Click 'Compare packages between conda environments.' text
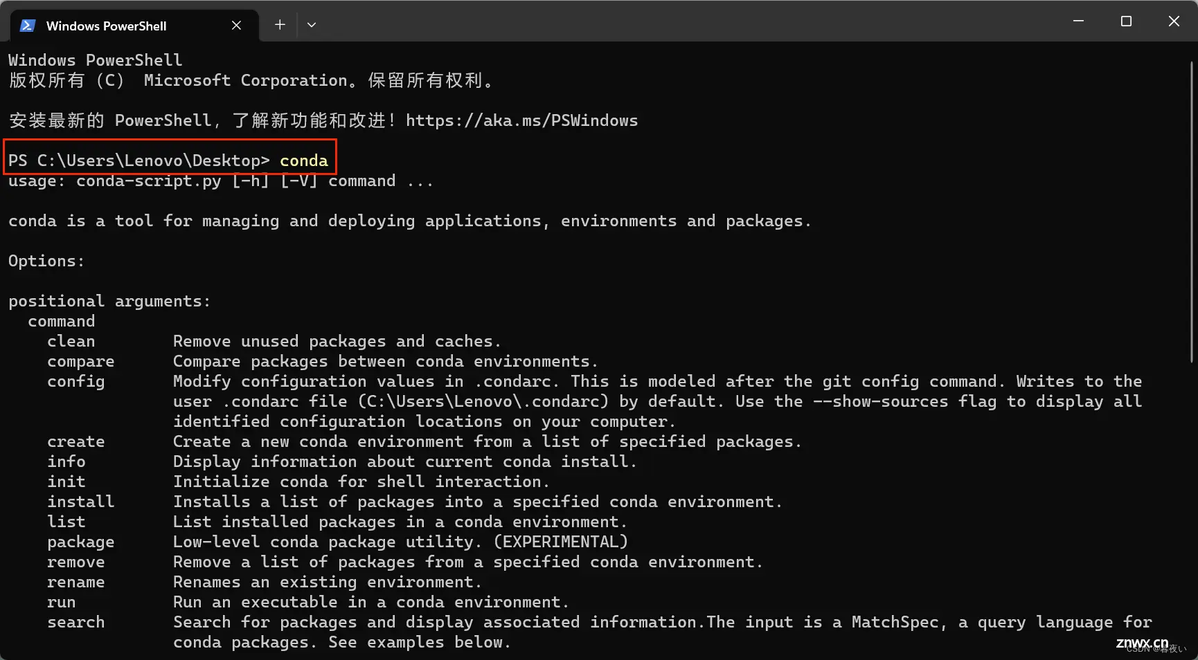The image size is (1198, 660). (x=385, y=362)
